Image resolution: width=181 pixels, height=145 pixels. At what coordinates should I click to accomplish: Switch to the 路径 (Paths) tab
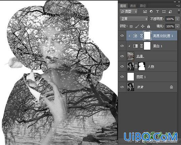[143, 6]
